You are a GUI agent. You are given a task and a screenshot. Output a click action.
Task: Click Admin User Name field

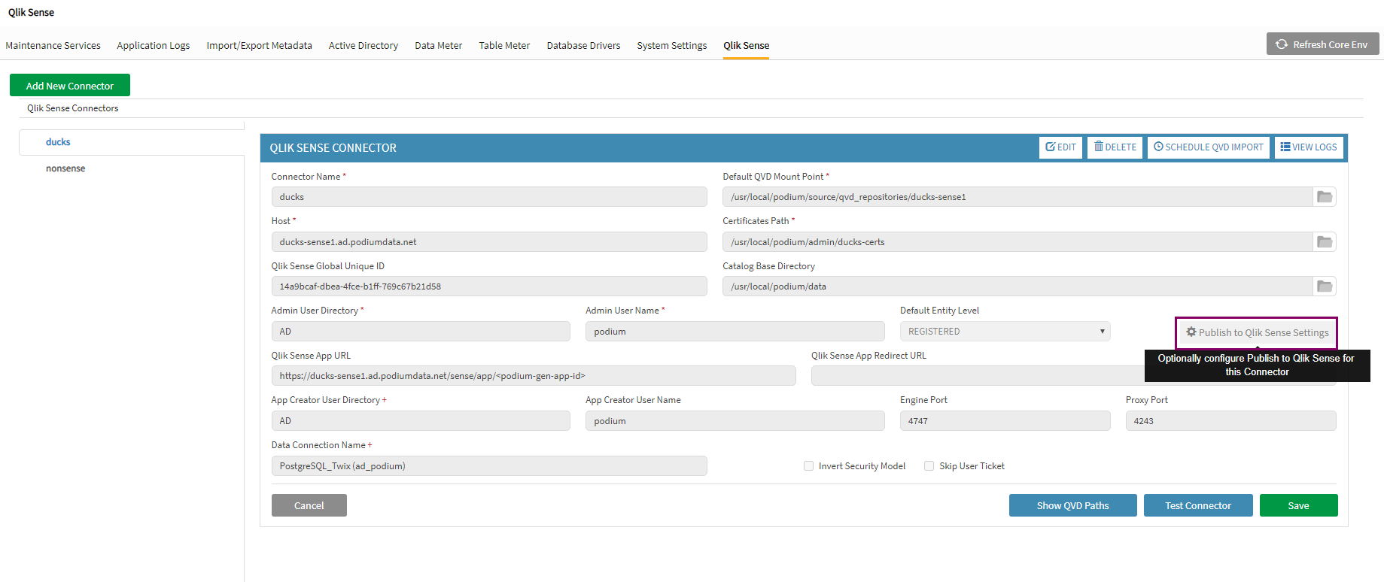click(x=735, y=332)
